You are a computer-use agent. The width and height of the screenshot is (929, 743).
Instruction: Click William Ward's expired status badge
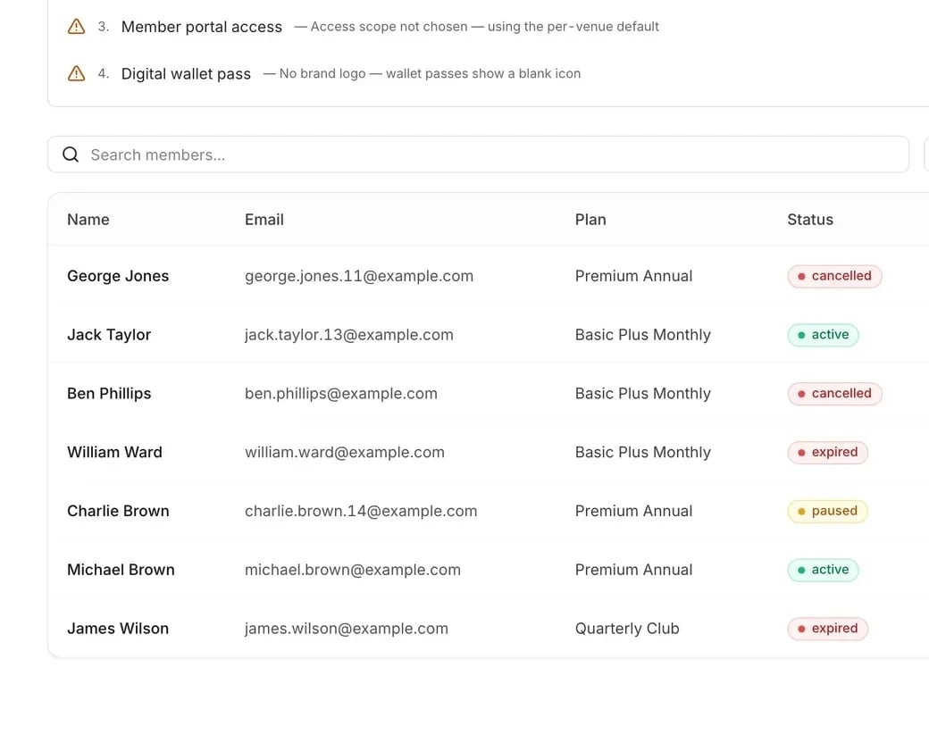tap(828, 452)
